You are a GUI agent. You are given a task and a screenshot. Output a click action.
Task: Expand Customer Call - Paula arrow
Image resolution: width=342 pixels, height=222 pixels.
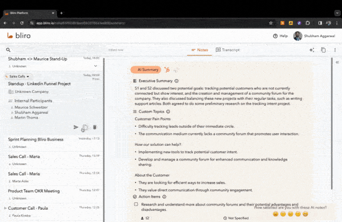click(x=5, y=208)
